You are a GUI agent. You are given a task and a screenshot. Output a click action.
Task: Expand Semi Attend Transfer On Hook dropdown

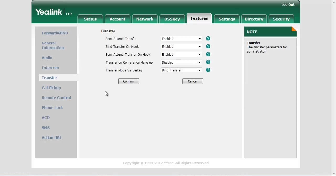181,55
